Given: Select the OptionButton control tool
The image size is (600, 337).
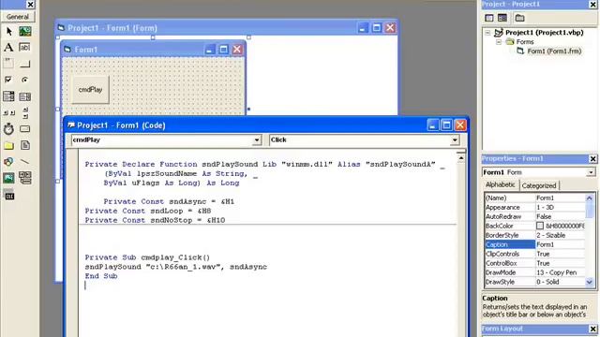Looking at the screenshot, I should click(x=25, y=80).
